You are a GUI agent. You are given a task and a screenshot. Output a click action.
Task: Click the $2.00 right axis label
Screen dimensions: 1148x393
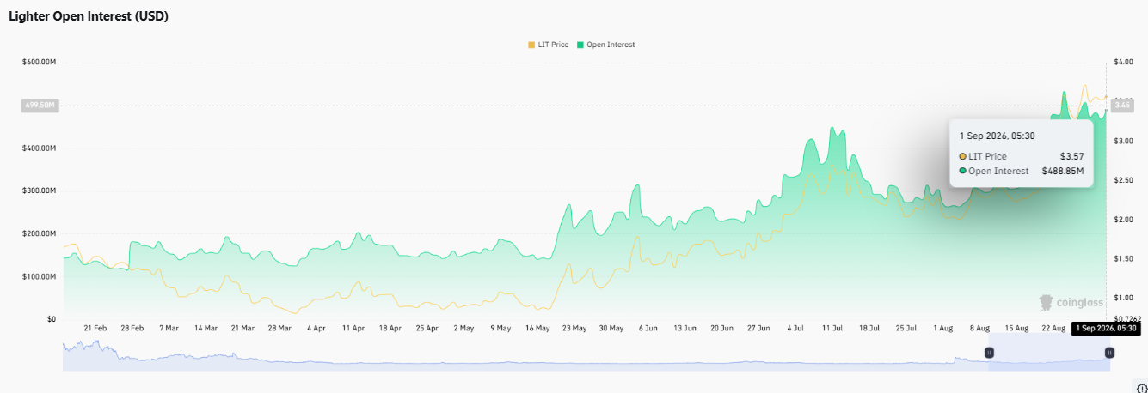click(1123, 220)
